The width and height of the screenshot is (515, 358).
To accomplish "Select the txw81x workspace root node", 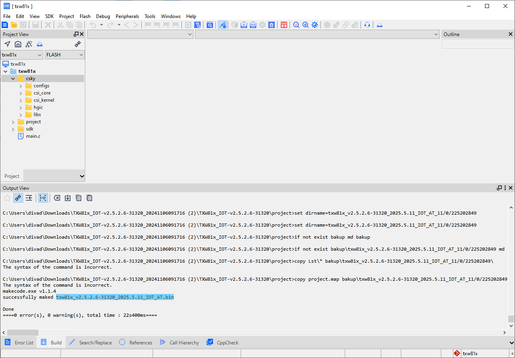I will point(18,64).
